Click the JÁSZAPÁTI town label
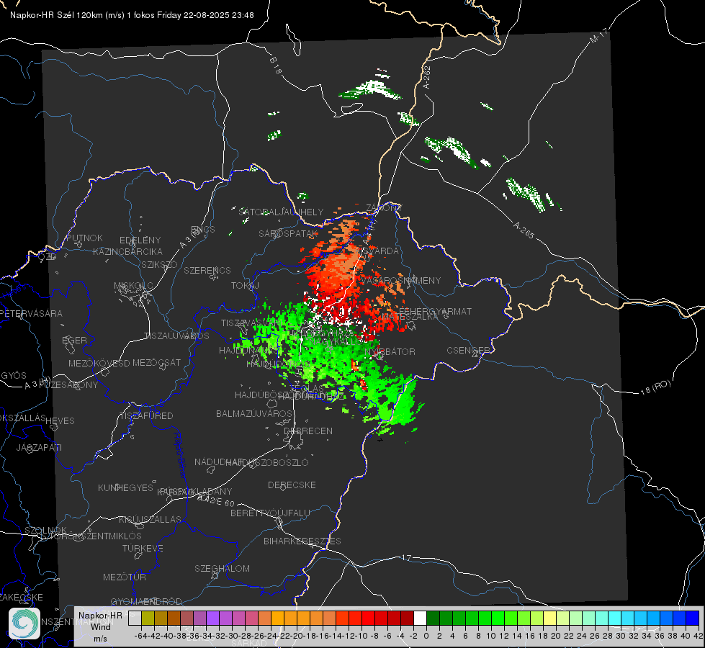 [39, 447]
